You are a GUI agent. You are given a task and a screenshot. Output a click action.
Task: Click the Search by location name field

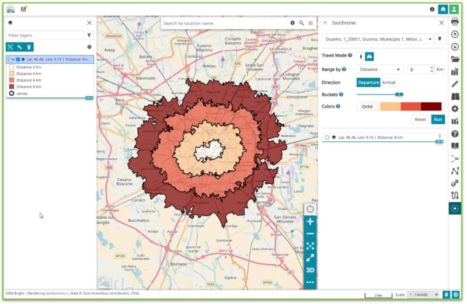[224, 23]
